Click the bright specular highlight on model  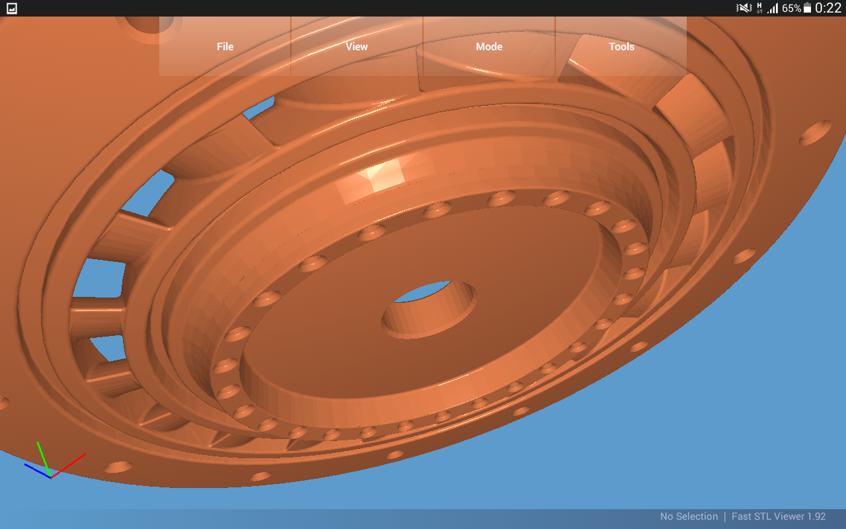point(382,173)
